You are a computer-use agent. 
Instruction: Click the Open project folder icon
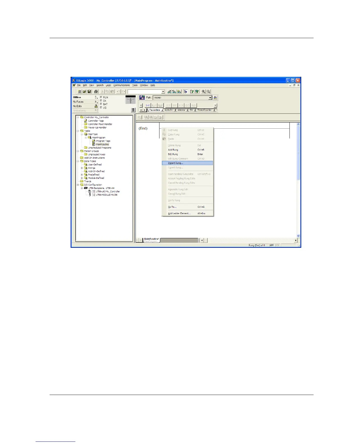tap(84, 92)
